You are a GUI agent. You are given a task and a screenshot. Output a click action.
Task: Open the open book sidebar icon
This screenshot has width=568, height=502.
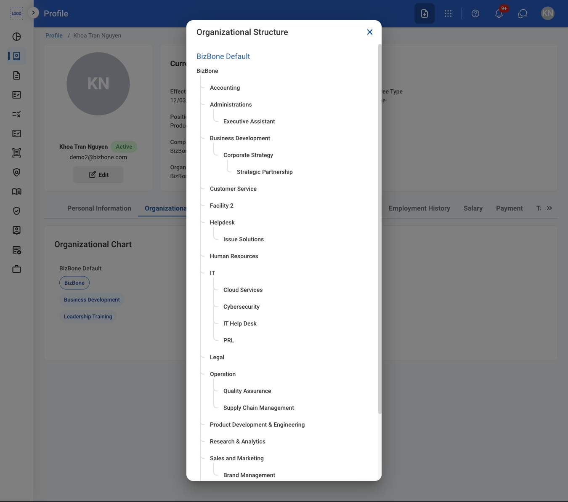(17, 192)
